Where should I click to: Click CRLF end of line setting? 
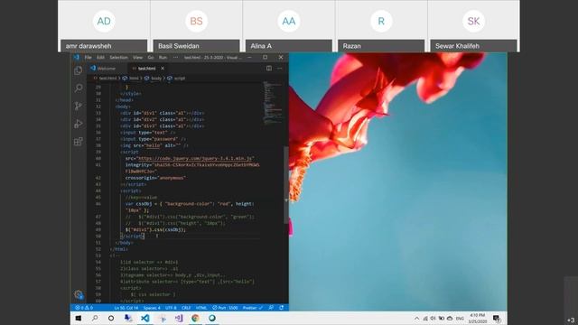pyautogui.click(x=186, y=308)
